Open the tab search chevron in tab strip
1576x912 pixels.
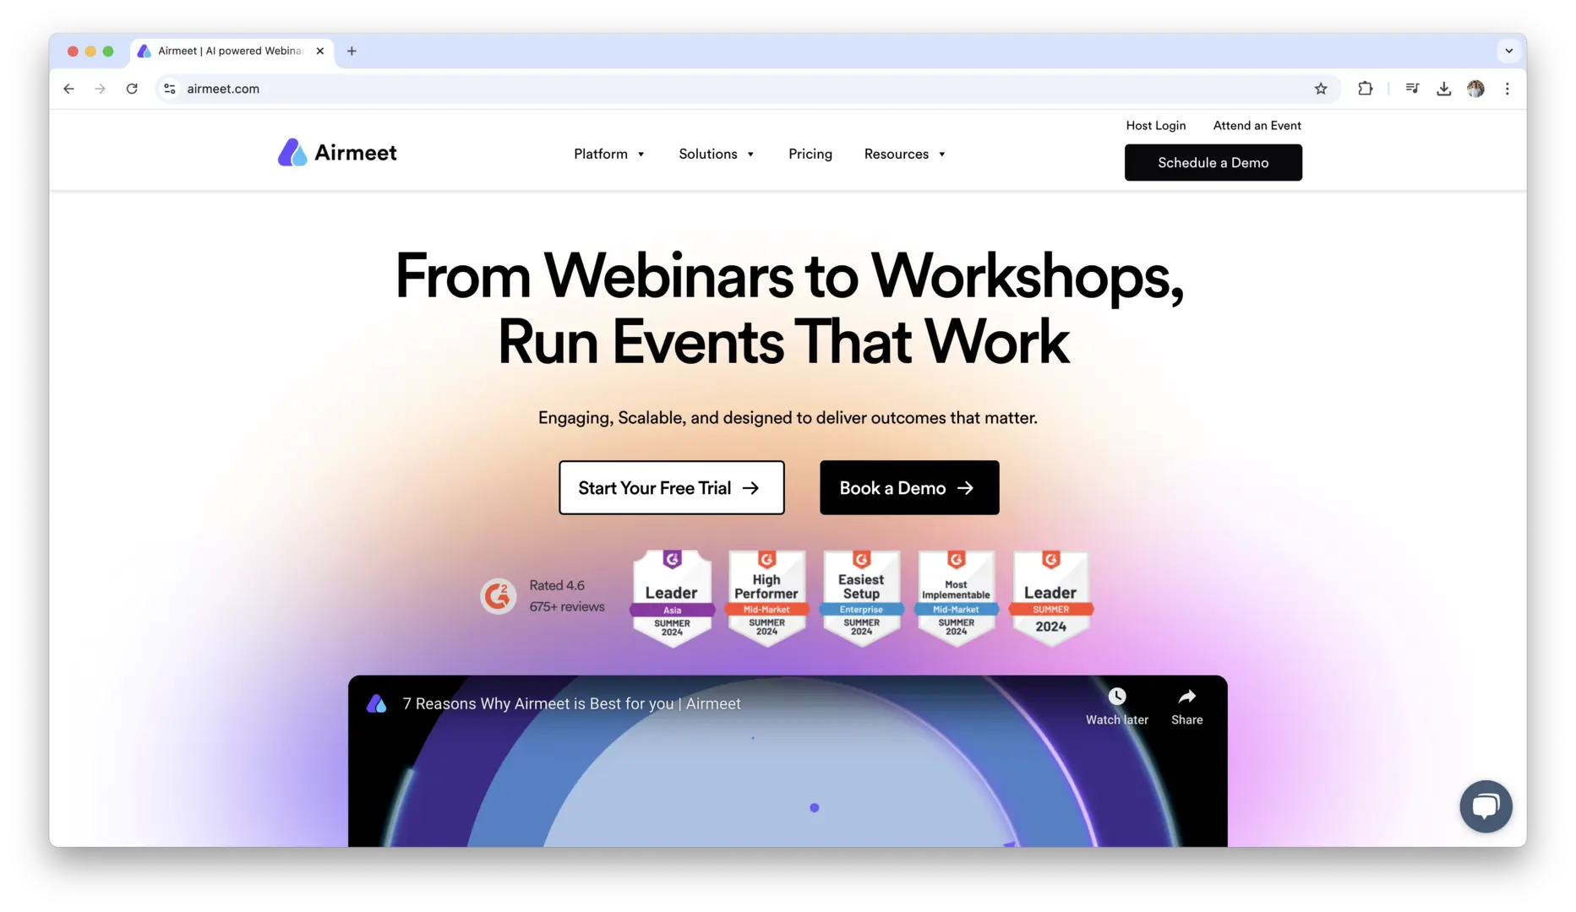pos(1508,51)
